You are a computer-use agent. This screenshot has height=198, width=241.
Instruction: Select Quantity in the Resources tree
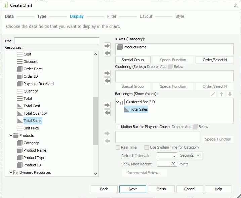click(x=31, y=91)
